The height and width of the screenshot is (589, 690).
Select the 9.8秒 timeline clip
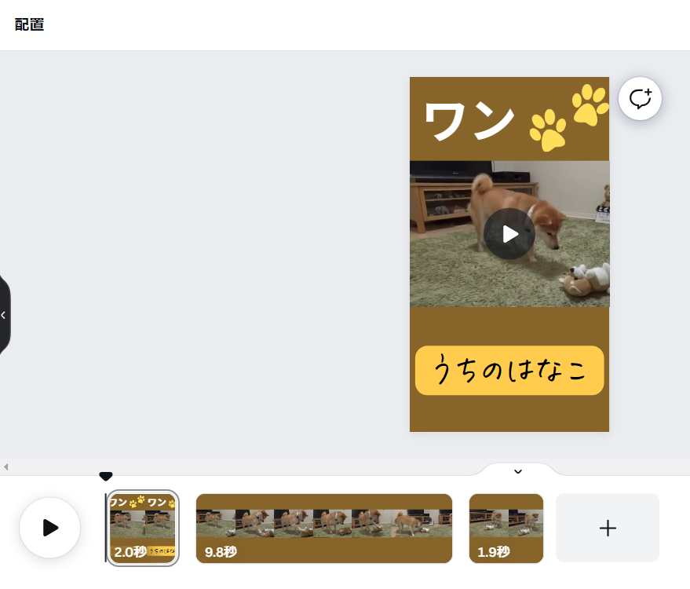pos(324,529)
